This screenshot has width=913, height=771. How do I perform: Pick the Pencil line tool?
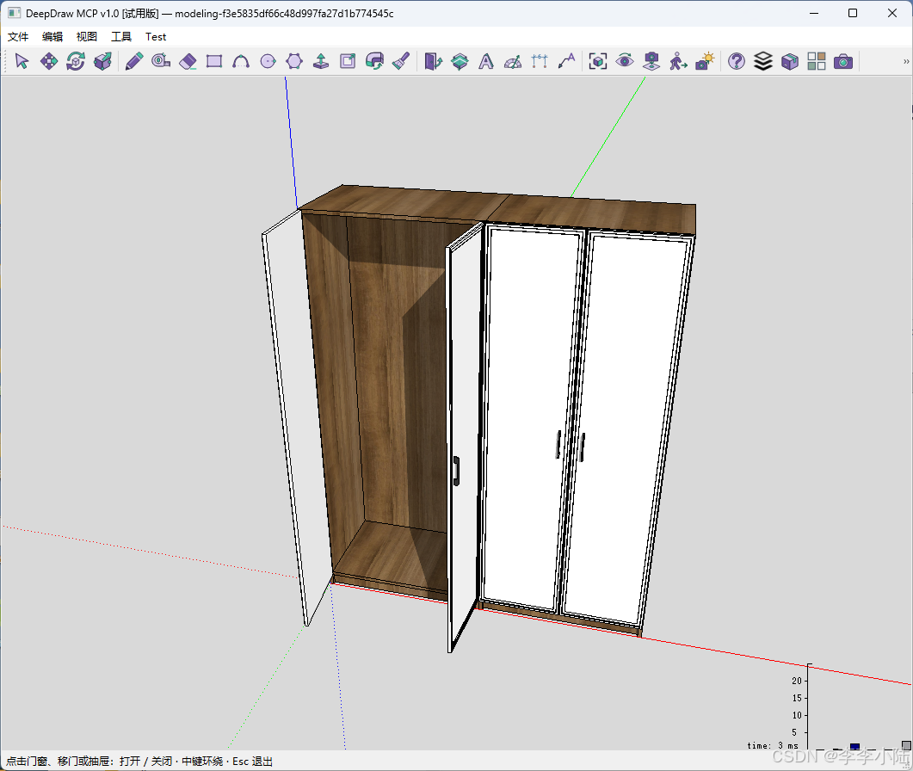coord(134,61)
